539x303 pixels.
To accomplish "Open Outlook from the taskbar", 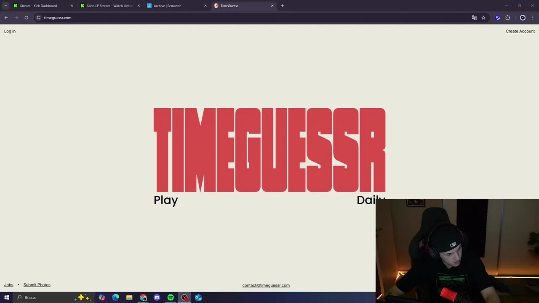I will (x=198, y=298).
